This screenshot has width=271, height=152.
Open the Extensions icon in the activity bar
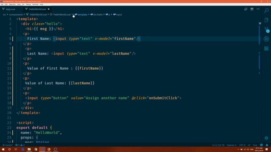(x=266, y=49)
